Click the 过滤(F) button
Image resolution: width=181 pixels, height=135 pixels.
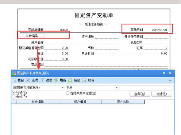(162, 94)
